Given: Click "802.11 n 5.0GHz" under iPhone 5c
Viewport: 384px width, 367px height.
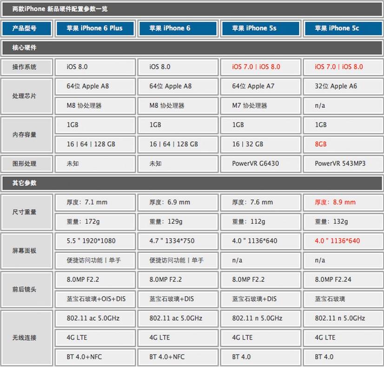Looking at the screenshot, I should [340, 319].
